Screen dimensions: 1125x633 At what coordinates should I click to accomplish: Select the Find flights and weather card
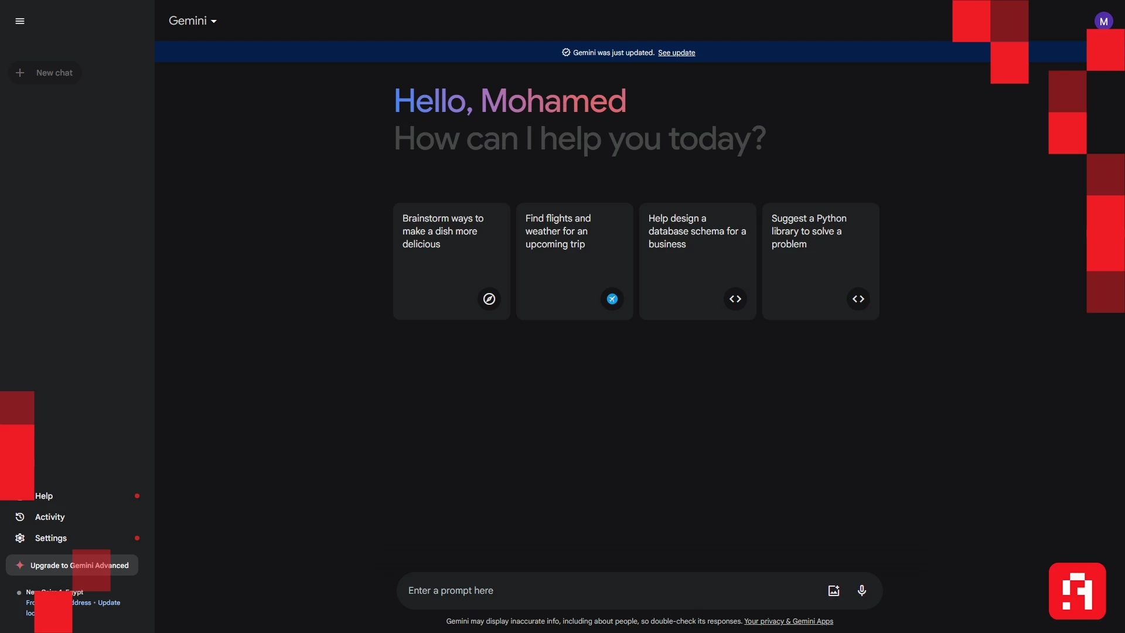tap(574, 261)
